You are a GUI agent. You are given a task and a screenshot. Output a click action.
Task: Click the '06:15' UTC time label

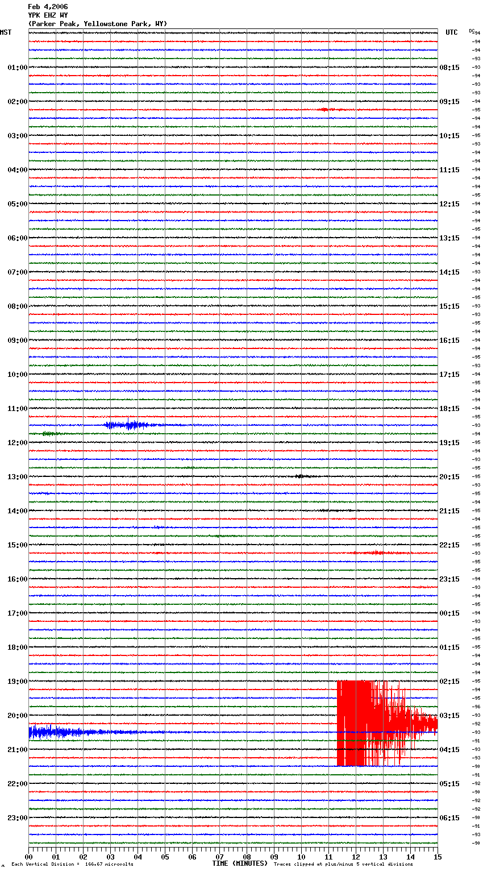click(x=449, y=818)
